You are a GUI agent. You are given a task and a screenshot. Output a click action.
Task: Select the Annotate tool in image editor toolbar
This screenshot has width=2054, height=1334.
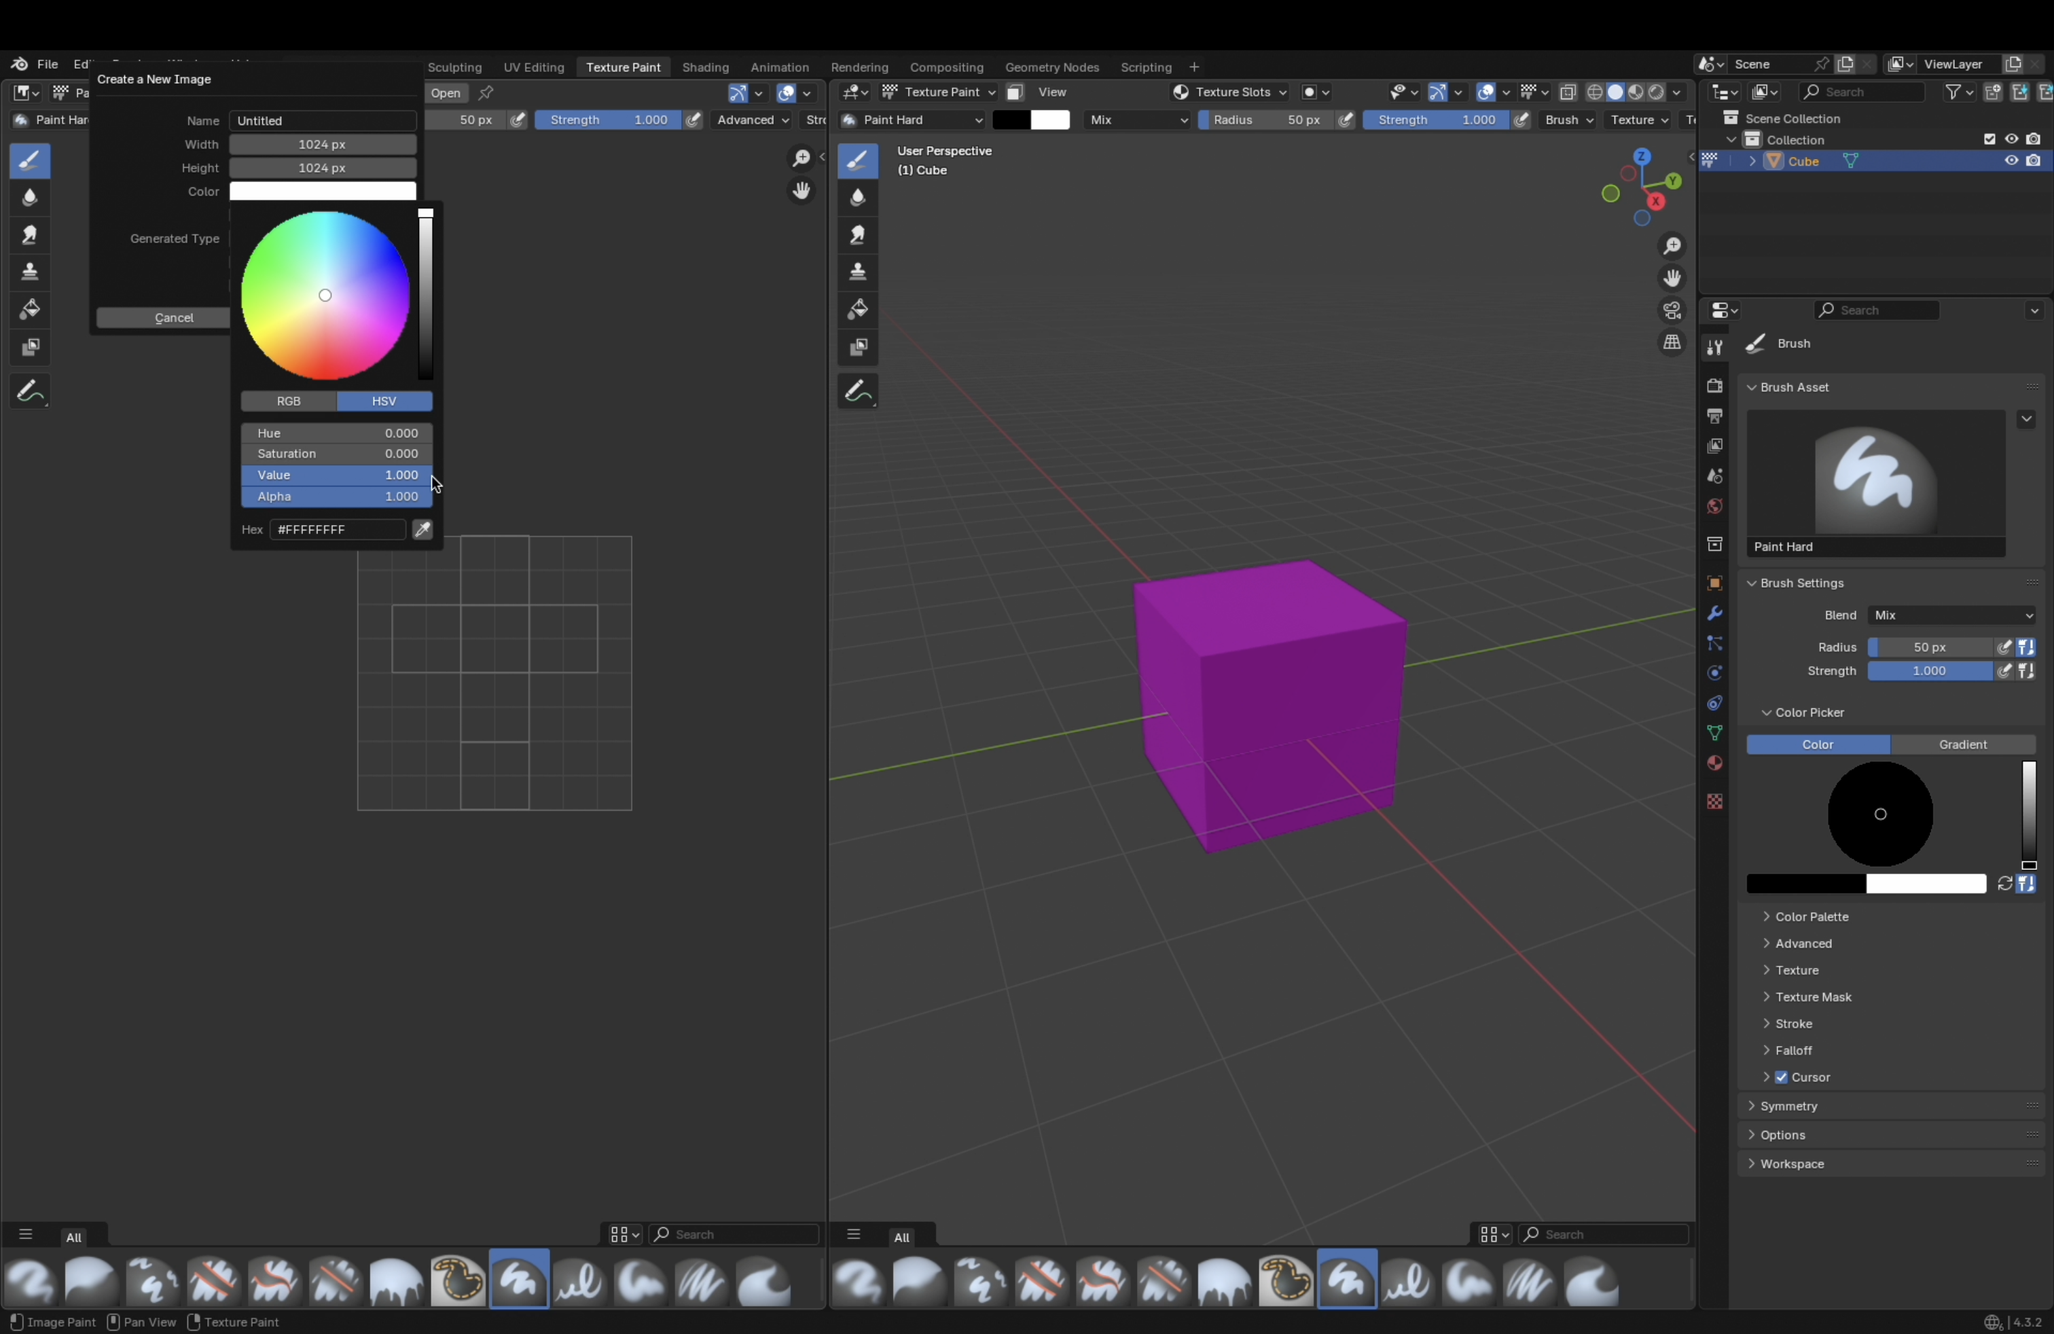[30, 392]
